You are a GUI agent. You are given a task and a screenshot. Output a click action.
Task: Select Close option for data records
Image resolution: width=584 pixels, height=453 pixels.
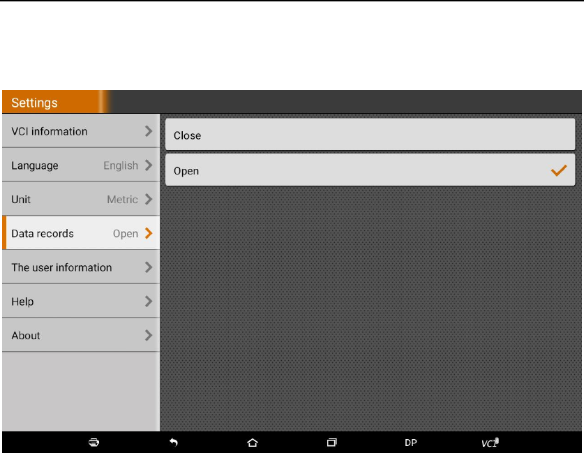(370, 135)
